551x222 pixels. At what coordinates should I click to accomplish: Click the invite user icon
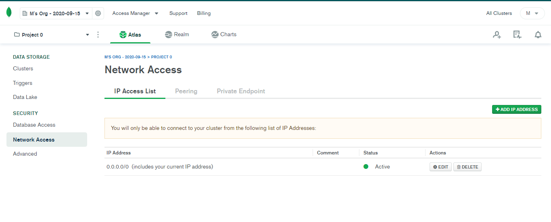(497, 35)
